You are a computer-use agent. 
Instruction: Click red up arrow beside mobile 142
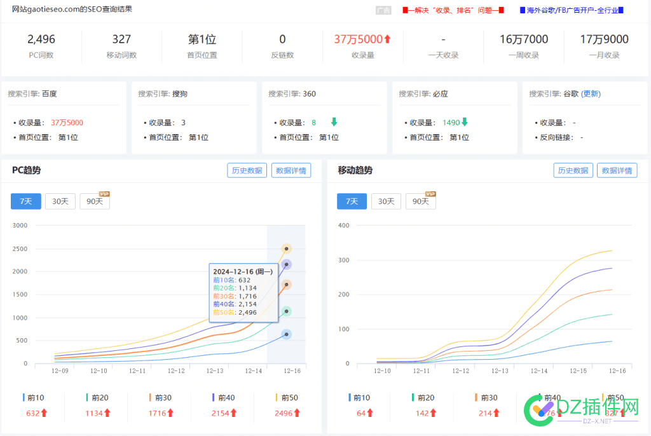click(x=433, y=412)
